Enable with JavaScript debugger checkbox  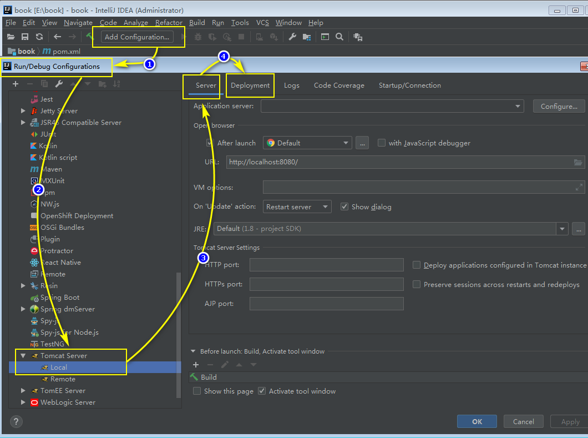[x=382, y=143]
